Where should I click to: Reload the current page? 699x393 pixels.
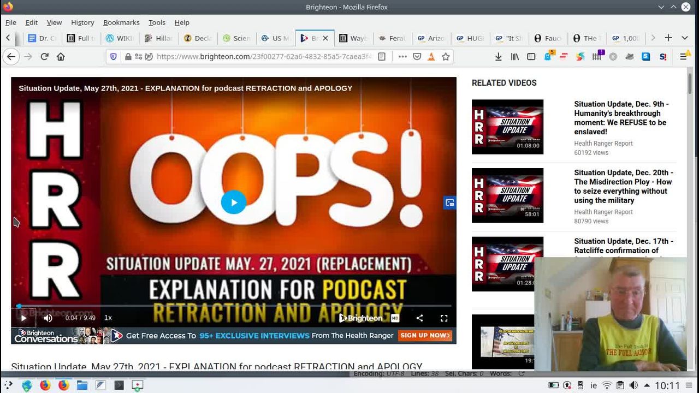click(45, 57)
